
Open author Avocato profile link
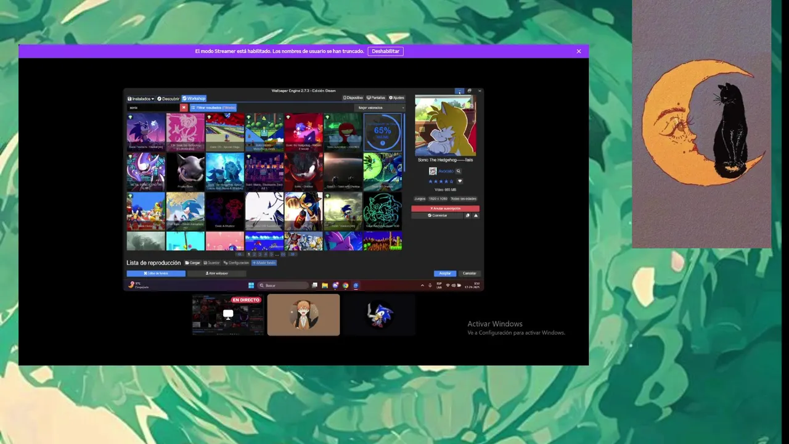click(x=446, y=171)
